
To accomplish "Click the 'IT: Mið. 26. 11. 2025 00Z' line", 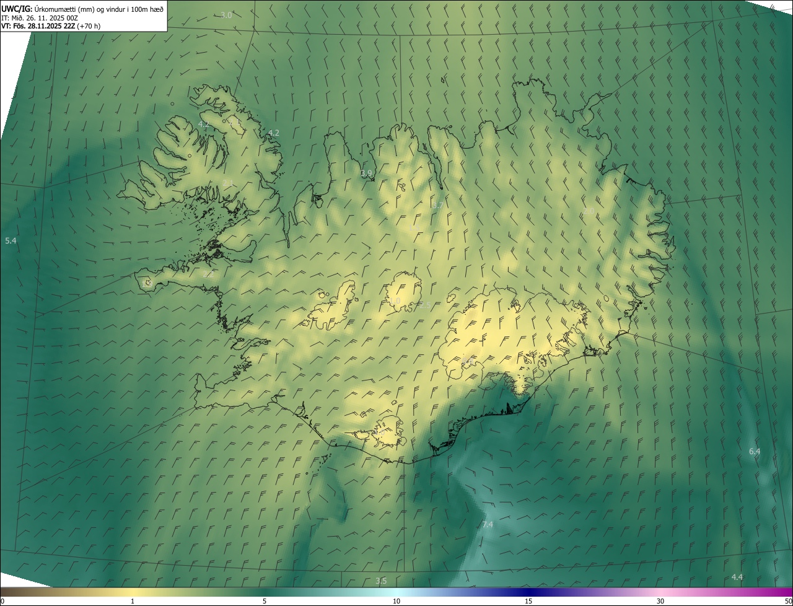I will coord(40,18).
